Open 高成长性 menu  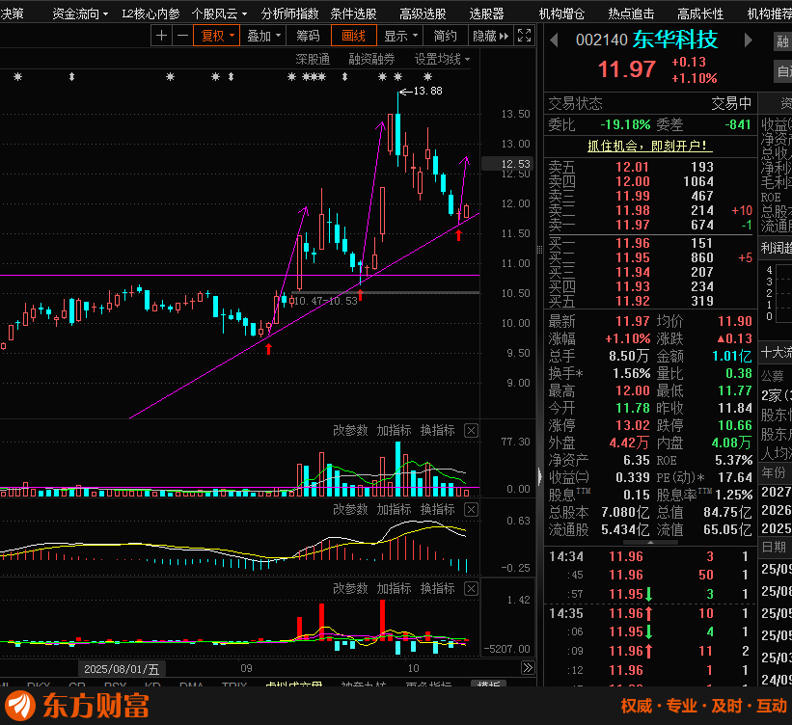pyautogui.click(x=700, y=13)
